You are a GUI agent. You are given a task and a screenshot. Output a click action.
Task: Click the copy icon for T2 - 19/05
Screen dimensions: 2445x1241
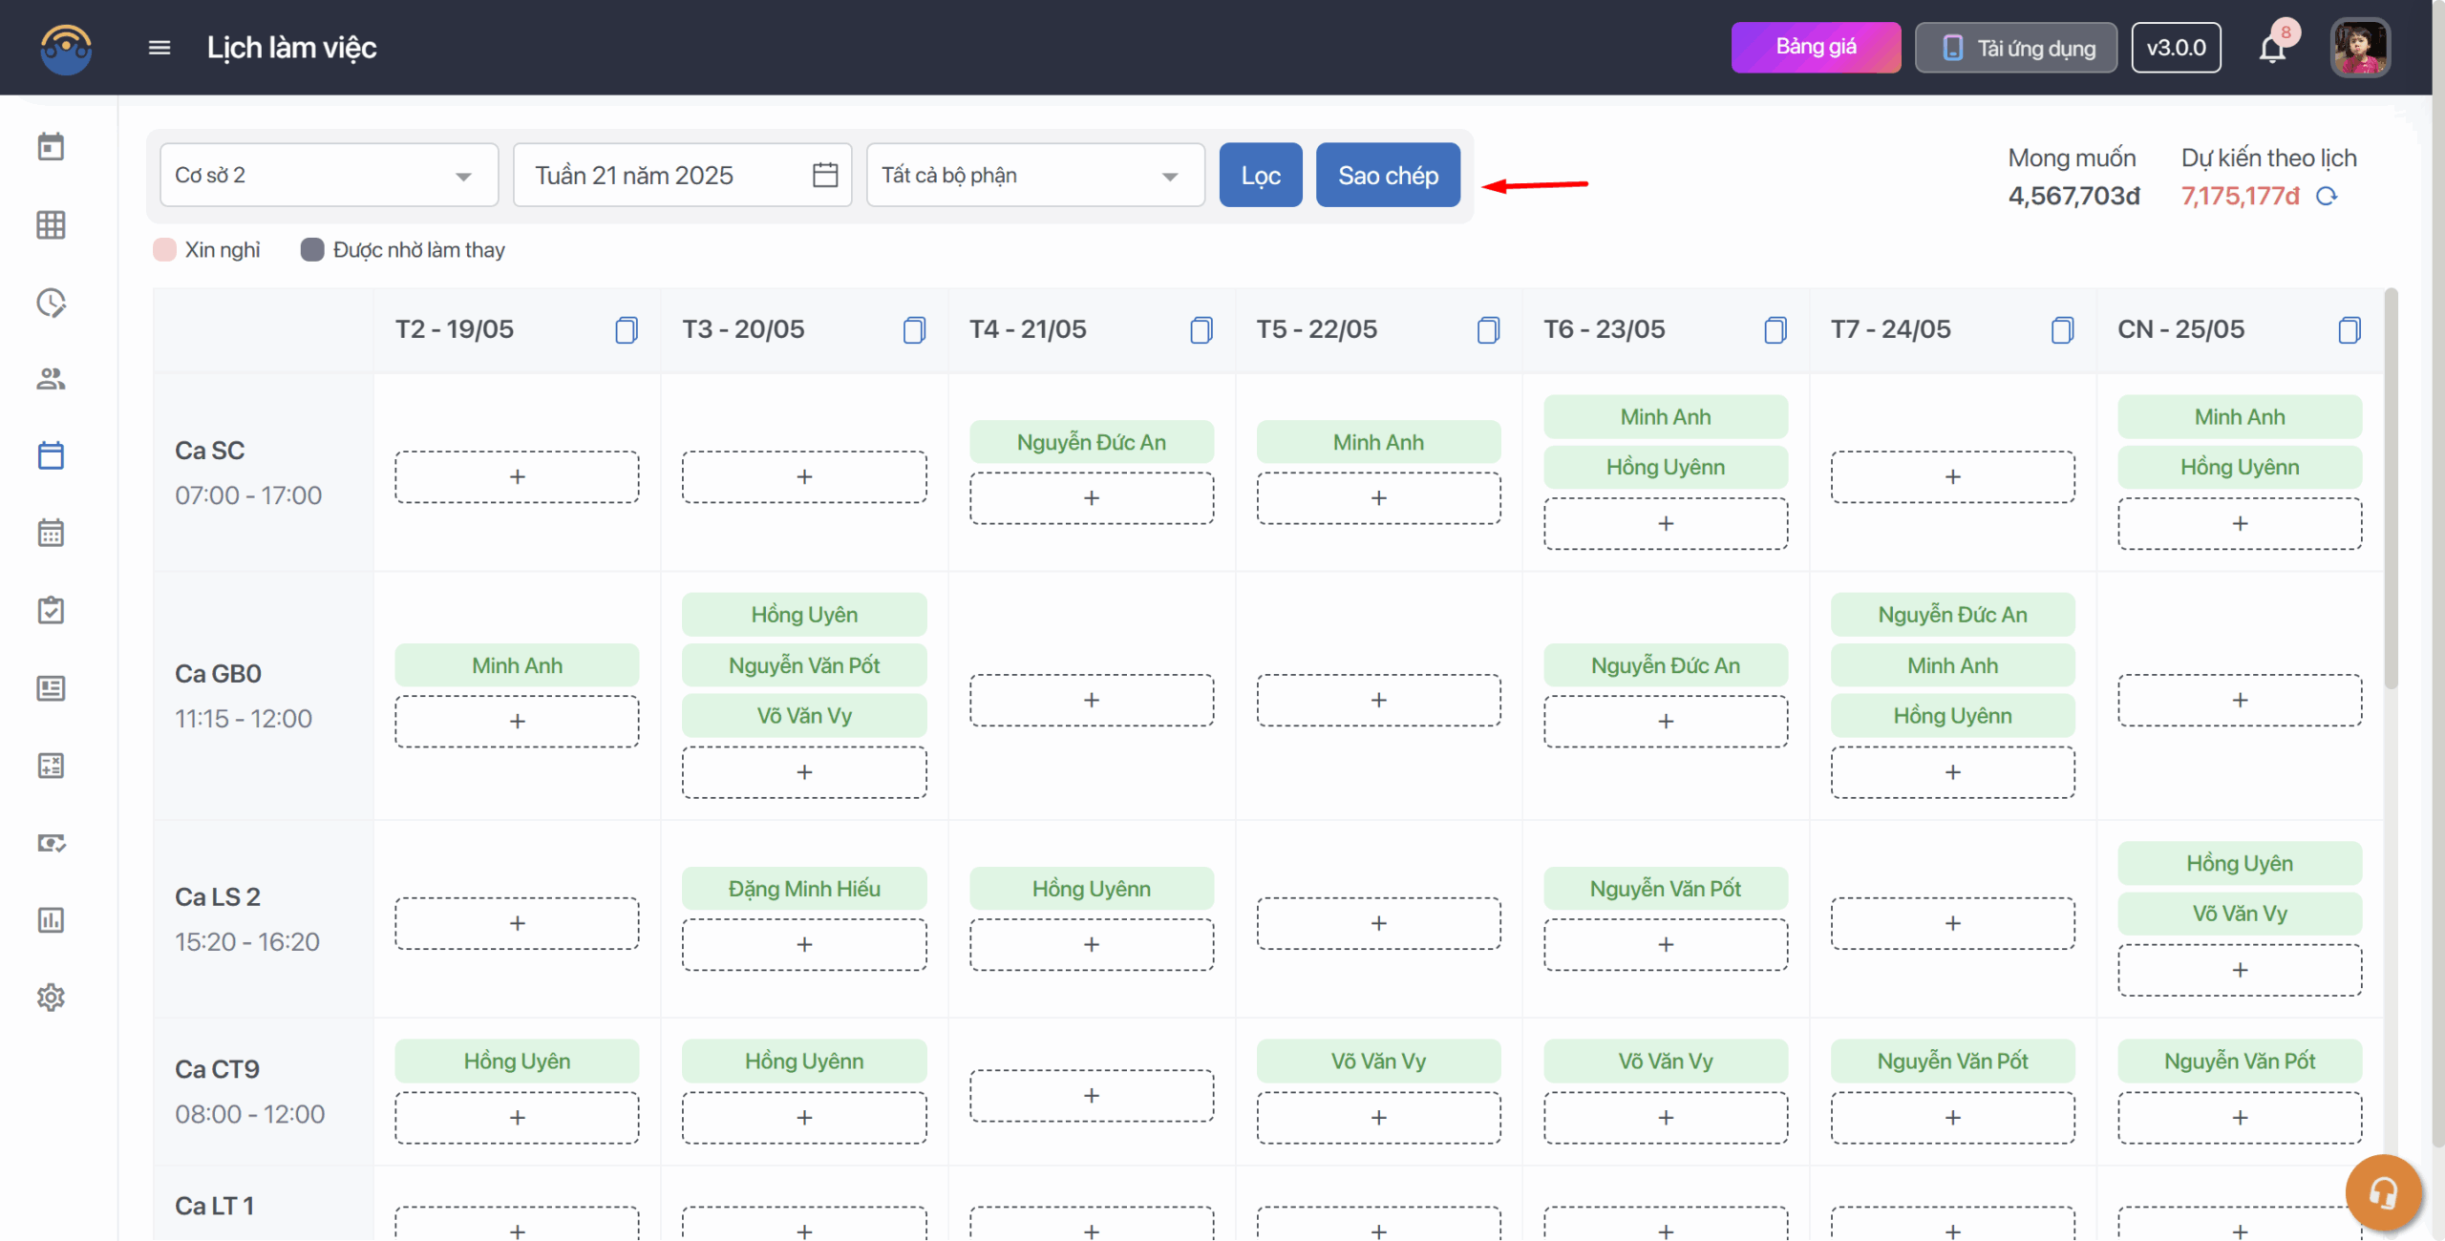pyautogui.click(x=627, y=330)
